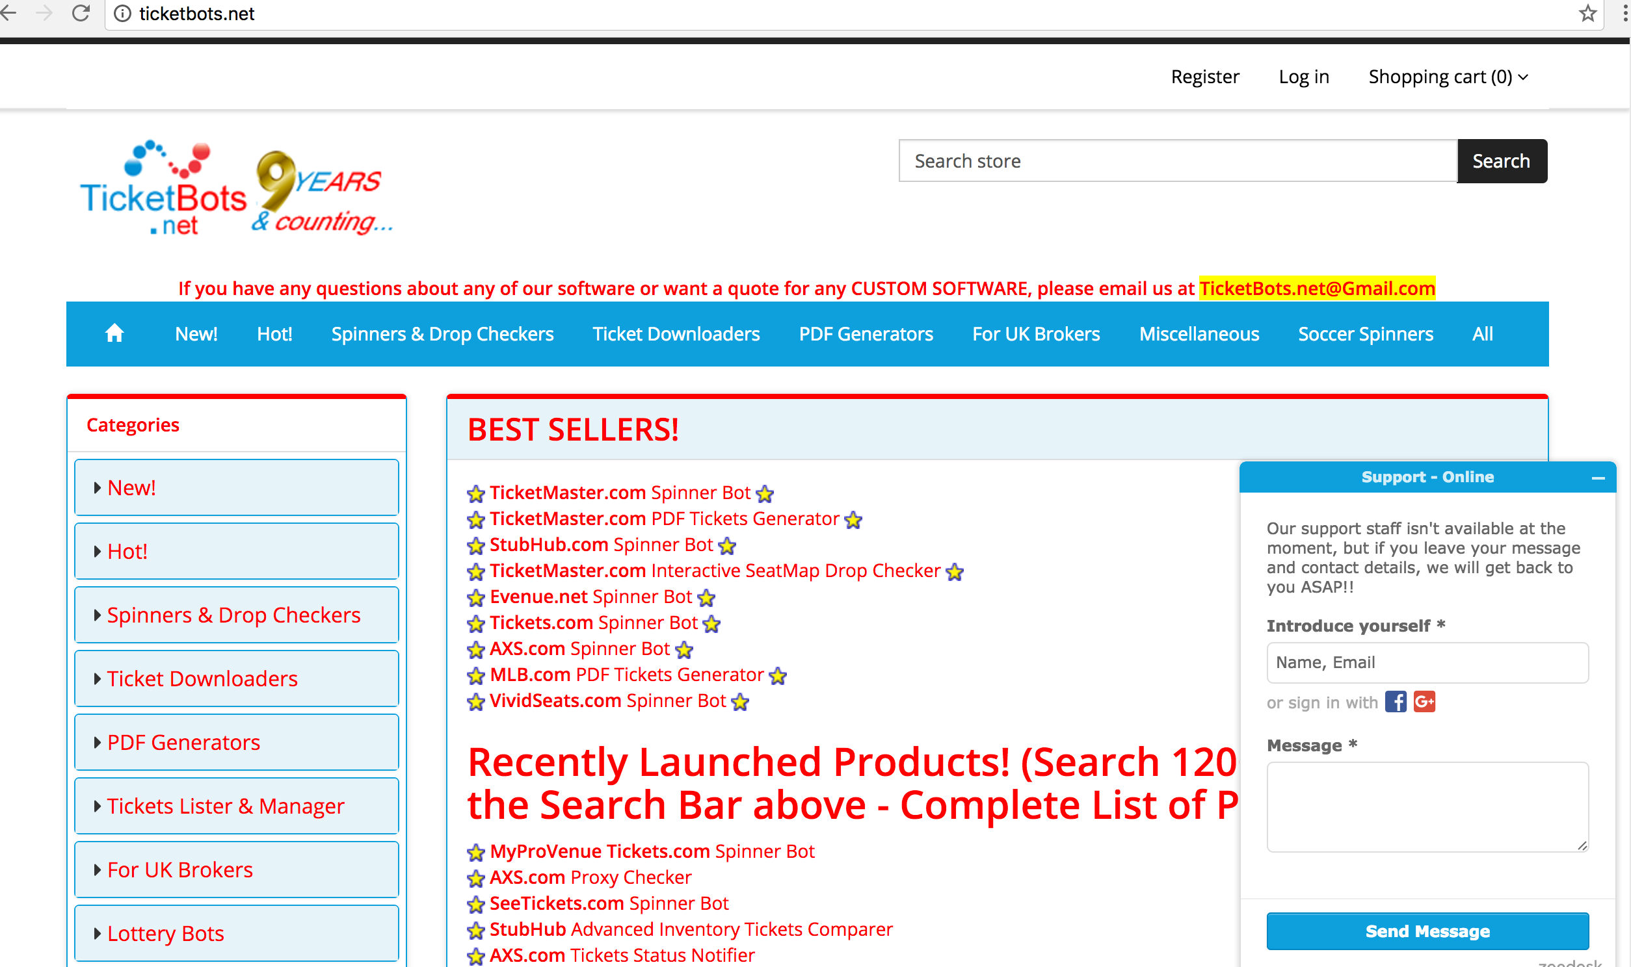
Task: Sign in with Google+ icon in support widget
Action: [1424, 702]
